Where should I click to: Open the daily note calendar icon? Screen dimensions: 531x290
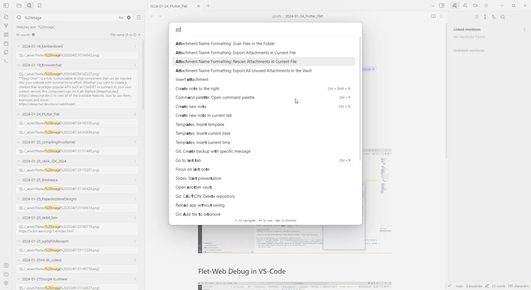[x=6, y=43]
